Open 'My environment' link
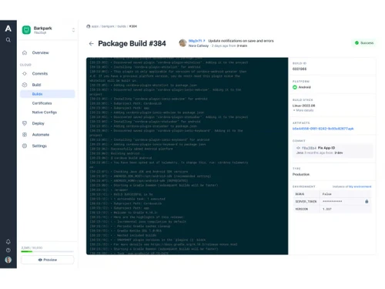385x289 pixels. [360, 187]
